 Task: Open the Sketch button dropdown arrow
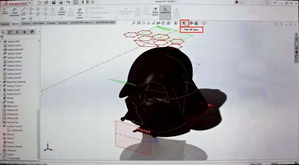point(5,19)
